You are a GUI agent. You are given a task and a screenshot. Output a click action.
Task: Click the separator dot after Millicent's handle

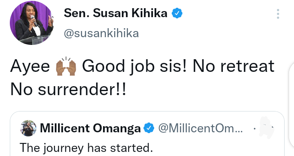(254, 129)
